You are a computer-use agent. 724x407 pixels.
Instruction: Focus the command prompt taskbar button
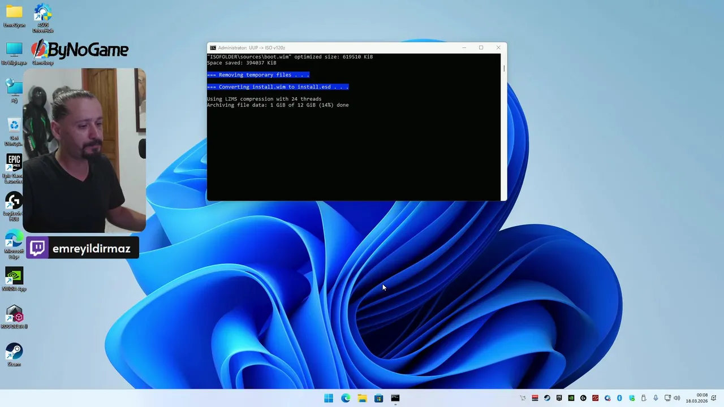click(395, 399)
